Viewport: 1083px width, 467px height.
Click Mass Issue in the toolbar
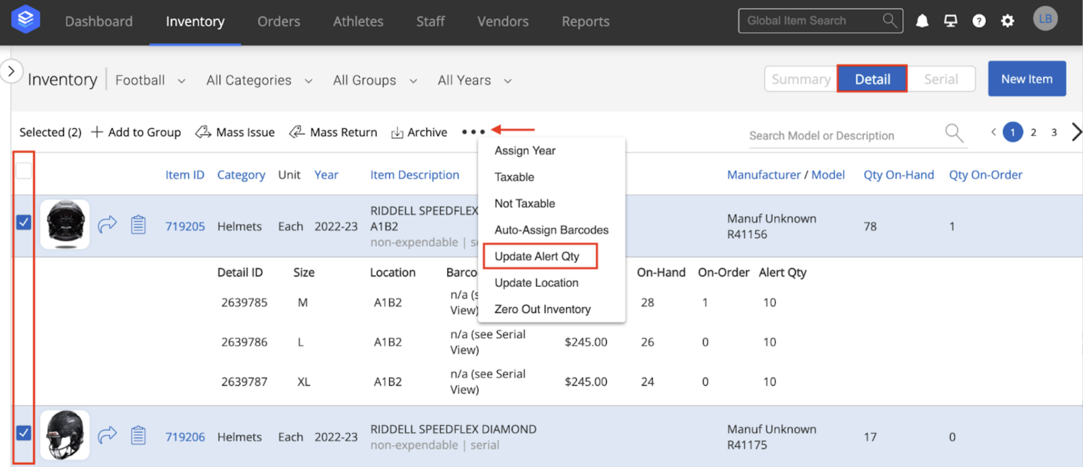(x=235, y=132)
